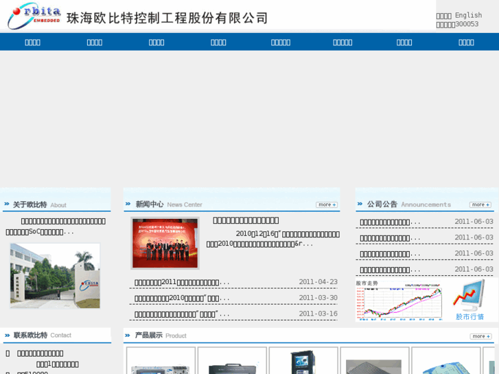Click chevron icon beside Announcements heading
Image resolution: width=499 pixels, height=374 pixels.
360,204
